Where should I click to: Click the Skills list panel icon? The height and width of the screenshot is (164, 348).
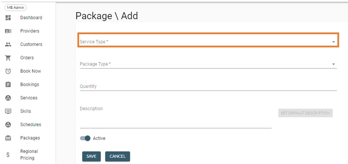coord(8,111)
